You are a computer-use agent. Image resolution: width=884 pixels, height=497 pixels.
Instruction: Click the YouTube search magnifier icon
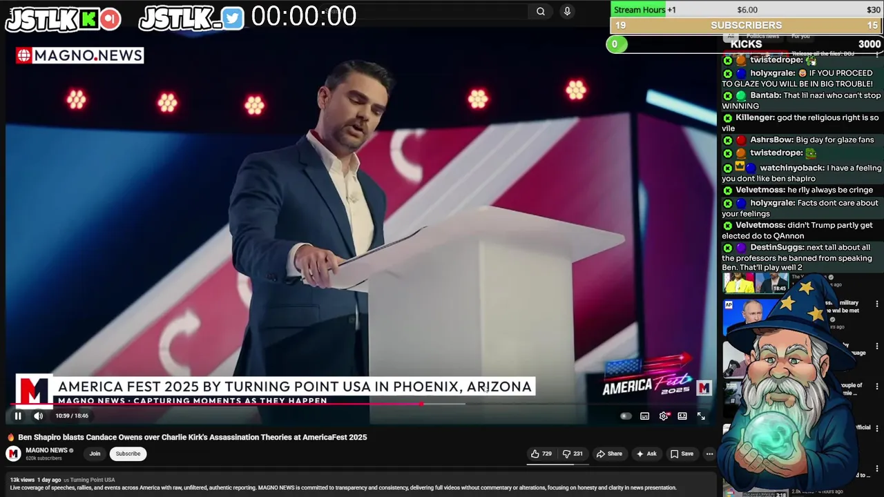(x=541, y=11)
